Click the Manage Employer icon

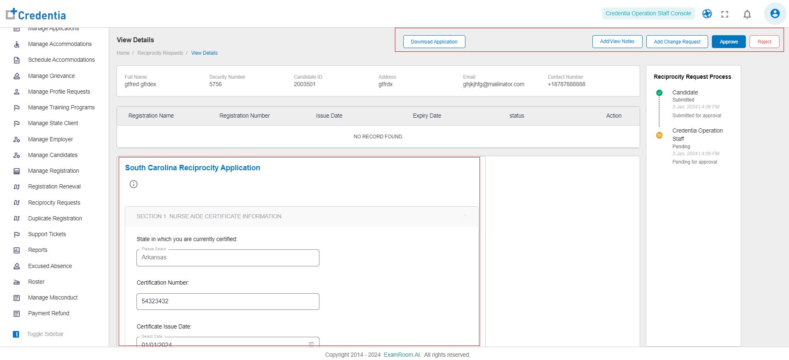(17, 140)
